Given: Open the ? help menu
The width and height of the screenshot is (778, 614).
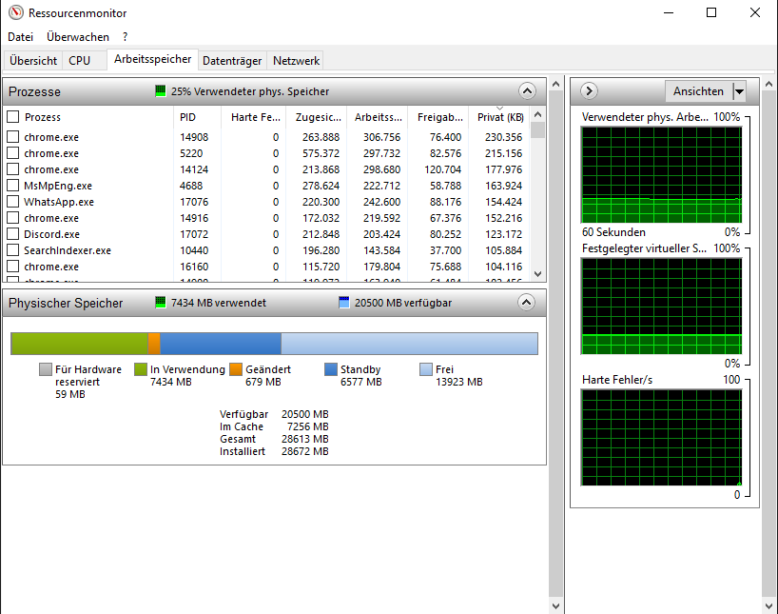Looking at the screenshot, I should [125, 37].
